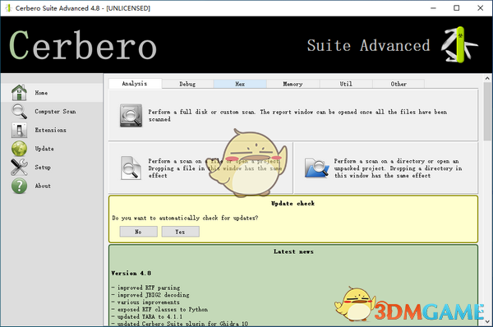Click the Computer Scan magnifier icon

[x=19, y=111]
